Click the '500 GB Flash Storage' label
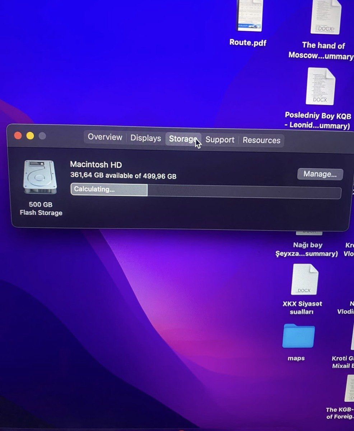 pyautogui.click(x=41, y=209)
